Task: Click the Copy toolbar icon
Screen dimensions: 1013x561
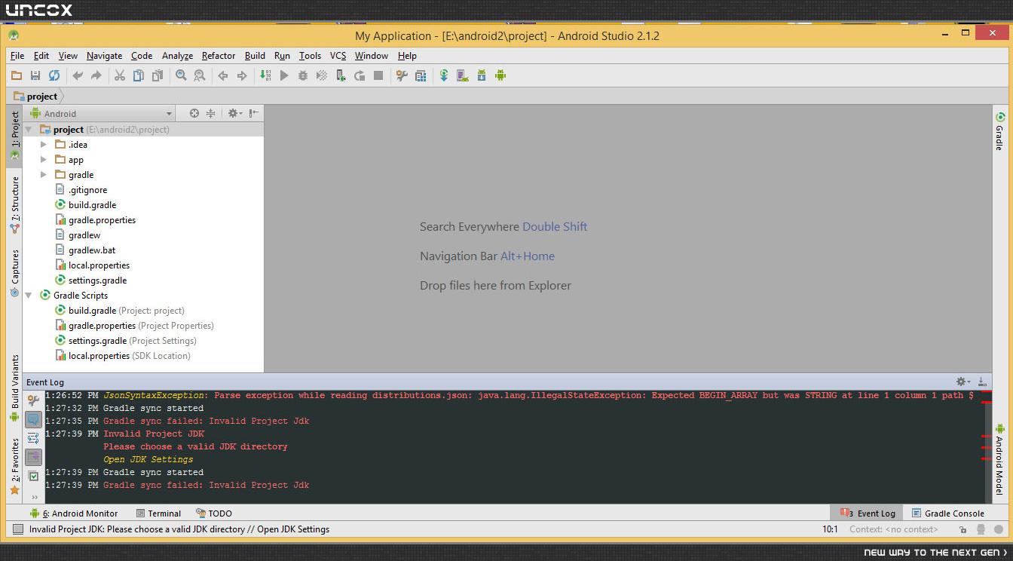Action: [139, 75]
